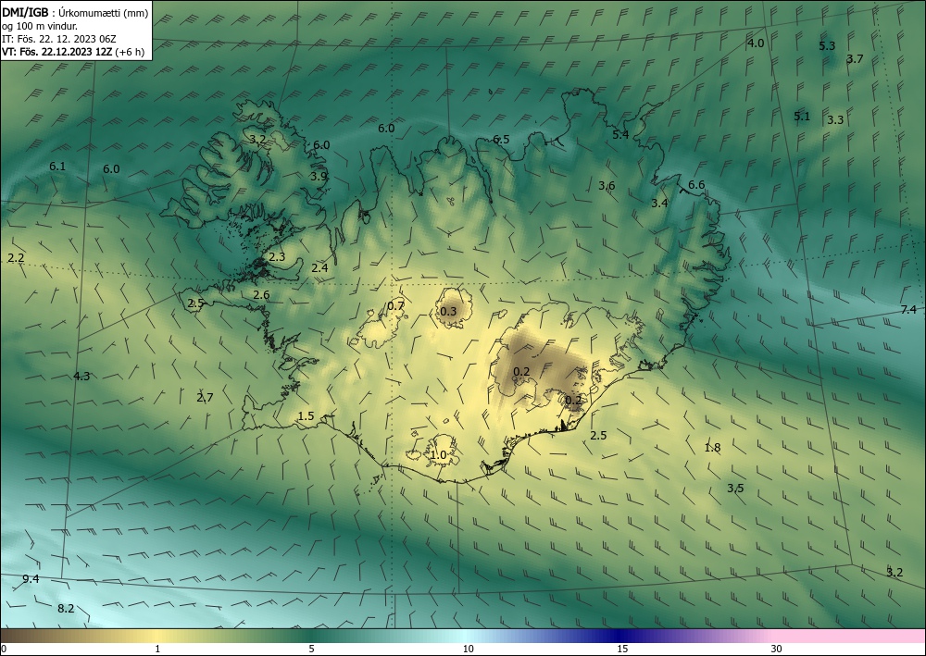Click the 4.3 value label
This screenshot has height=656, width=926.
pos(81,376)
